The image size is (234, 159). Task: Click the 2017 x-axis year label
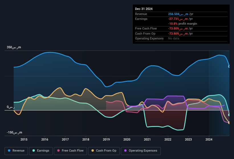[x=65, y=139]
